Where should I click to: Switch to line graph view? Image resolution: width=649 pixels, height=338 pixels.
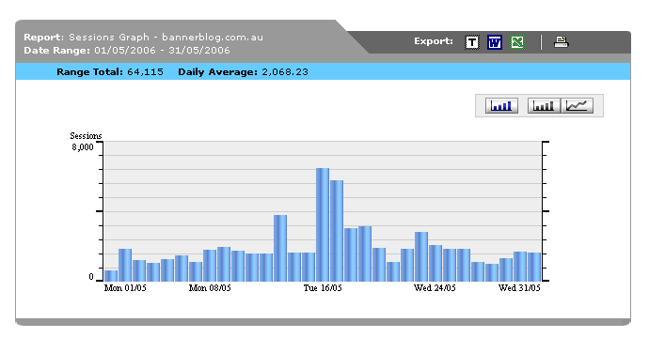point(577,106)
